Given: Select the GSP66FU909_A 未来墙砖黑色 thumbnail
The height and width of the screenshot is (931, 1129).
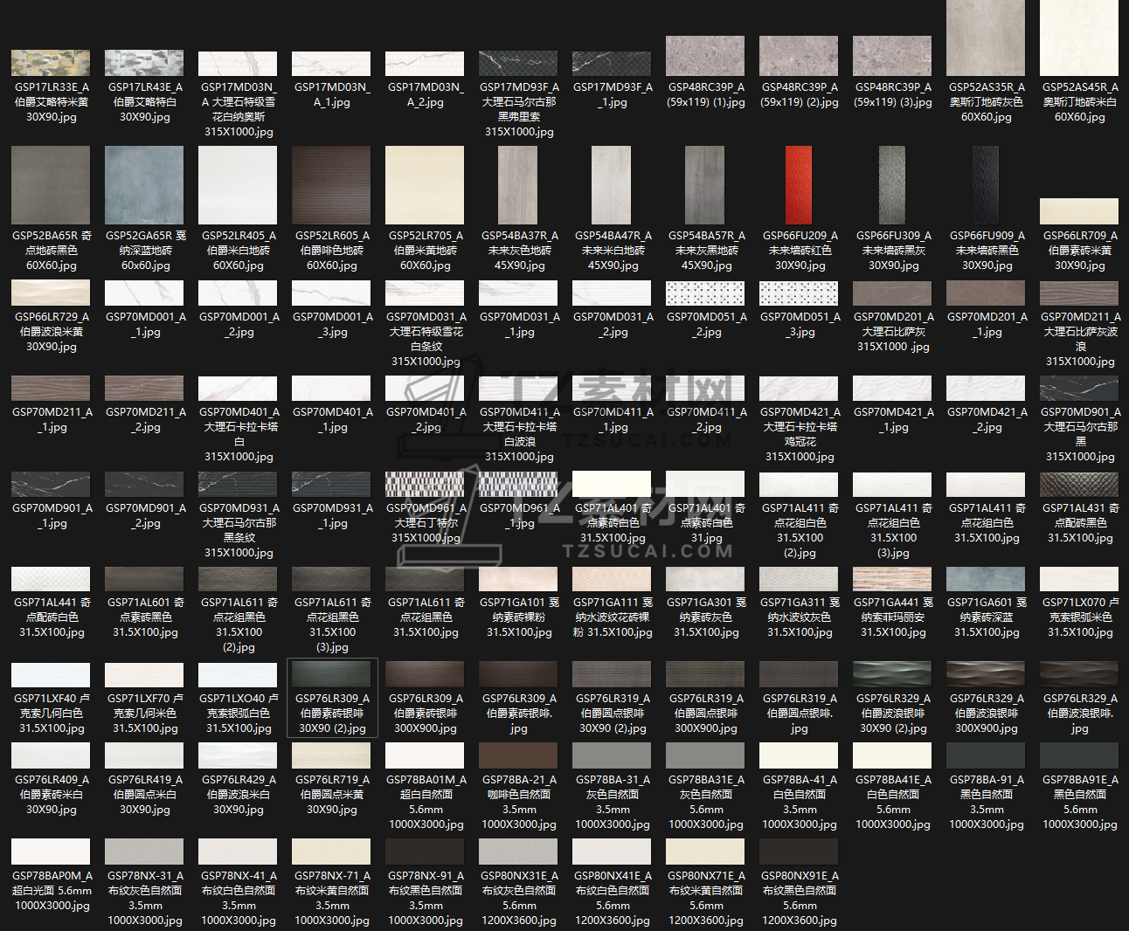Looking at the screenshot, I should 986,185.
